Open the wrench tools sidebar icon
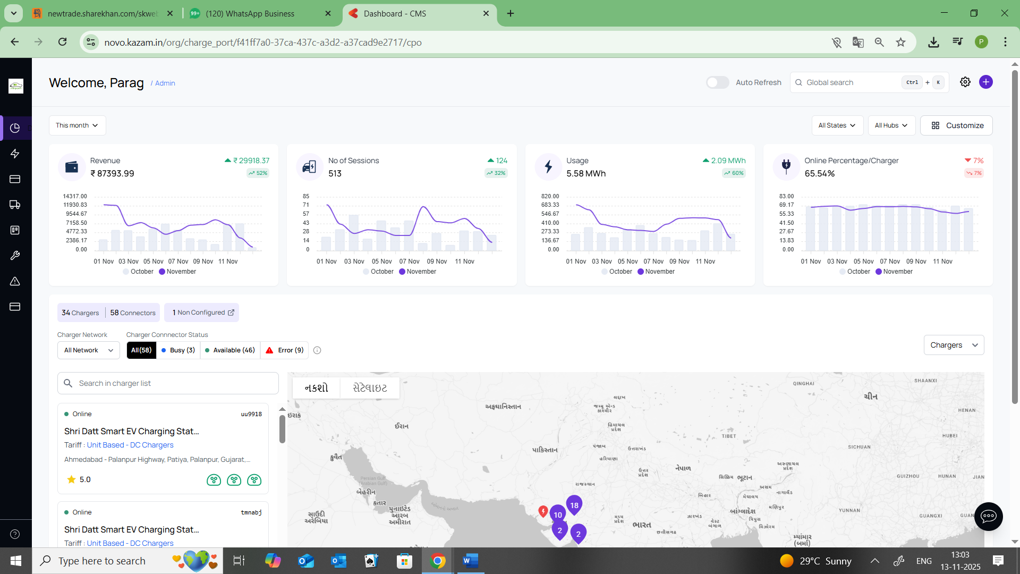The image size is (1020, 574). click(x=15, y=256)
